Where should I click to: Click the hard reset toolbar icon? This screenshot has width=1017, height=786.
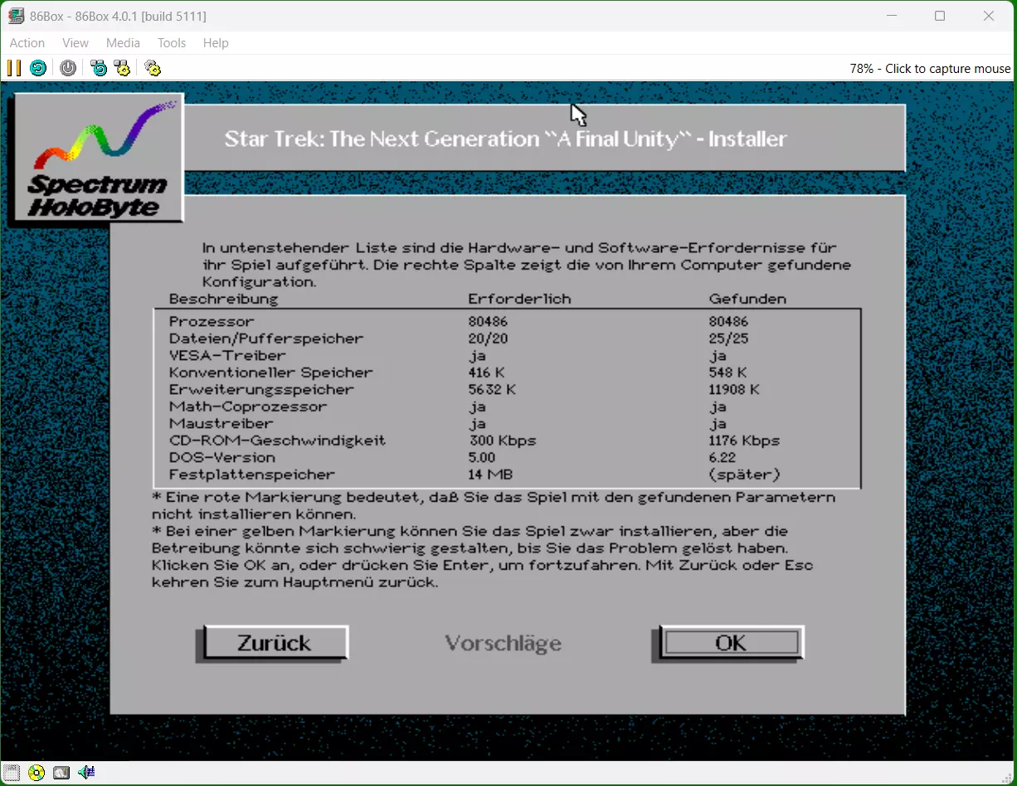point(38,68)
